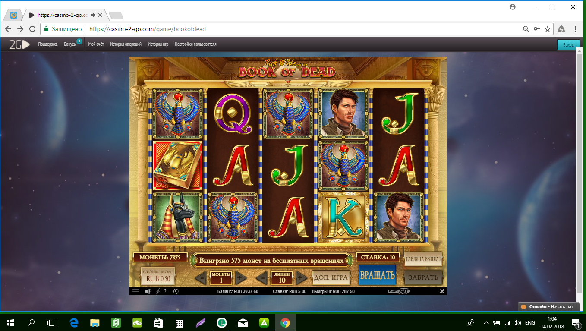Click the МОНЕТЫ: 7875 display
This screenshot has width=586, height=331.
coord(161,258)
